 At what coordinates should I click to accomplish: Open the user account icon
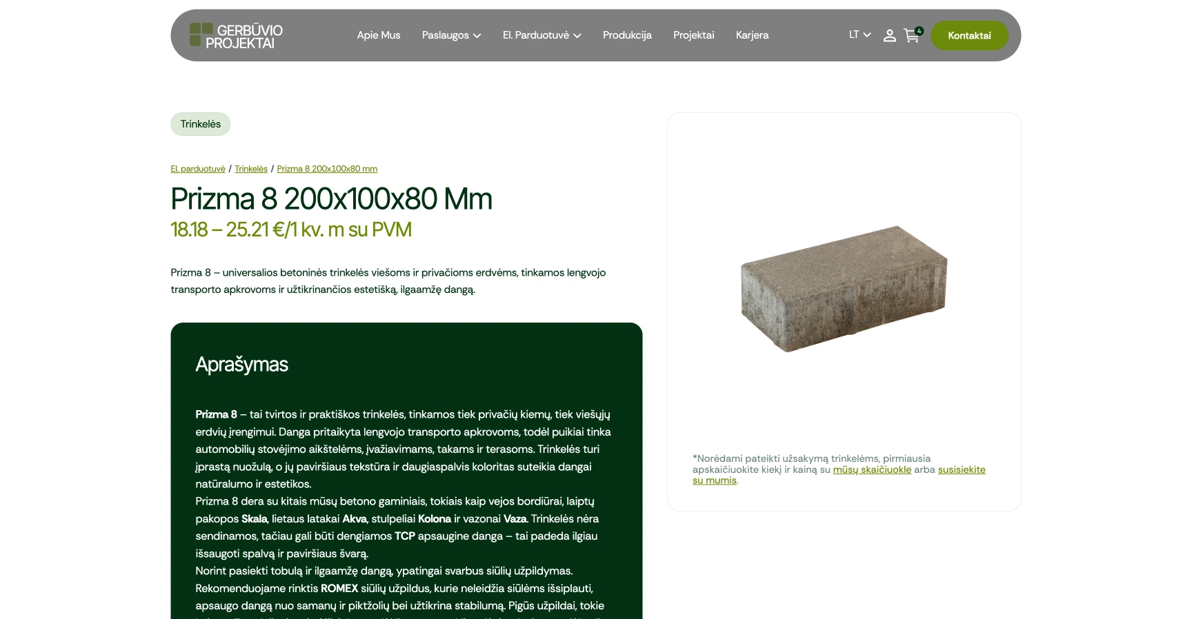click(889, 36)
